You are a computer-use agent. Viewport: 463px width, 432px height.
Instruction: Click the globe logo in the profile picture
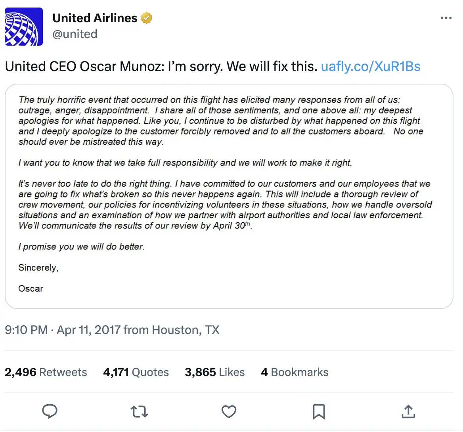[x=24, y=26]
